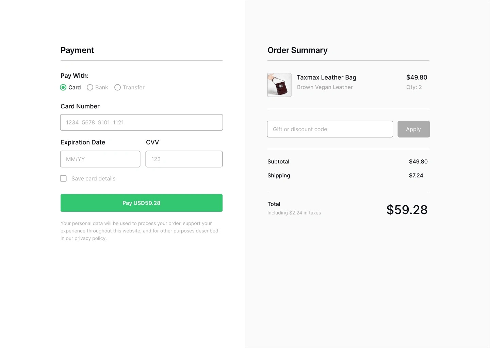Image resolution: width=490 pixels, height=348 pixels.
Task: Pick the Transfer payment option
Action: click(118, 87)
